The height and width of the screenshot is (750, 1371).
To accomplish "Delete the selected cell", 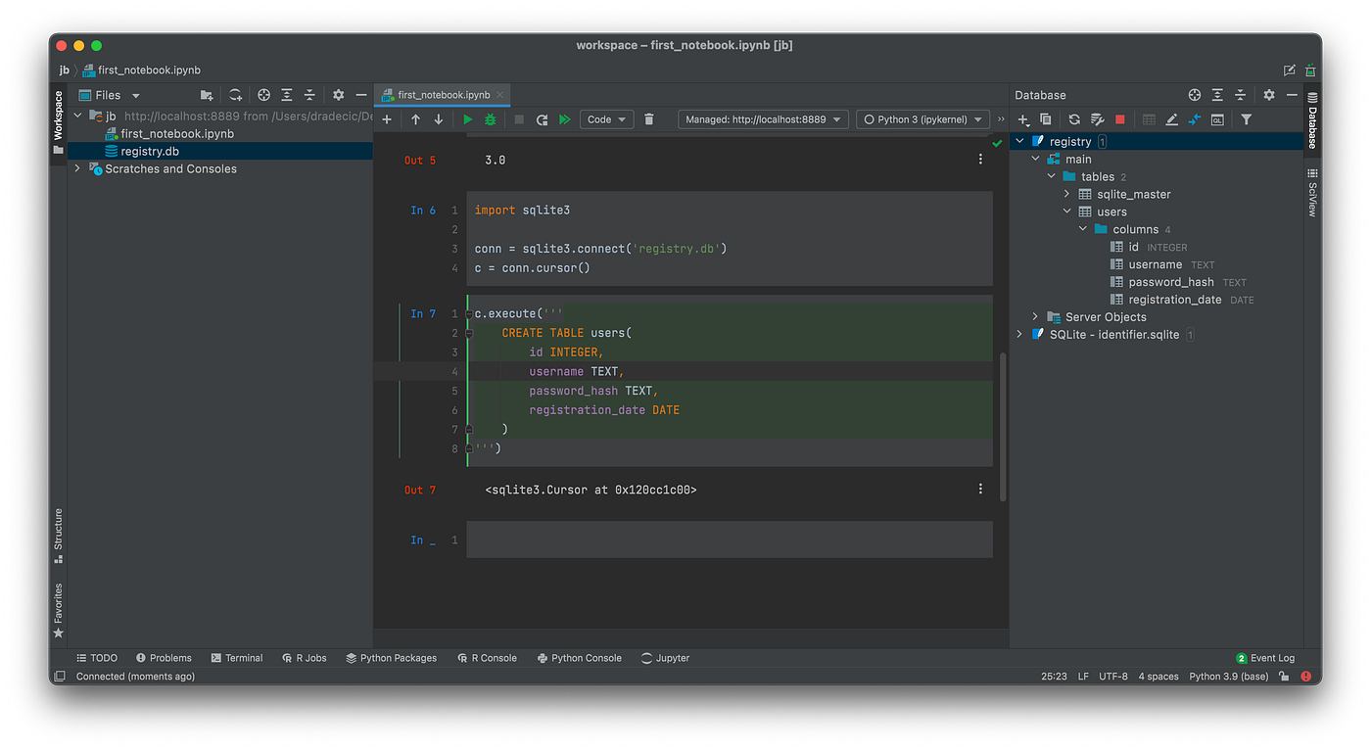I will (649, 118).
